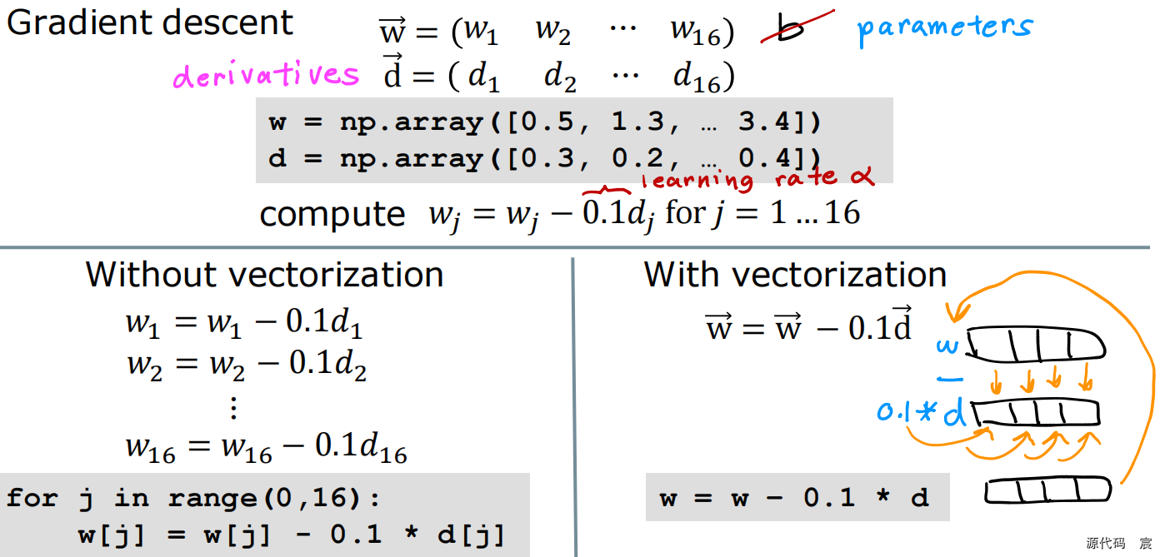Click the w vector definition with w16
The width and height of the screenshot is (1160, 557).
(557, 32)
